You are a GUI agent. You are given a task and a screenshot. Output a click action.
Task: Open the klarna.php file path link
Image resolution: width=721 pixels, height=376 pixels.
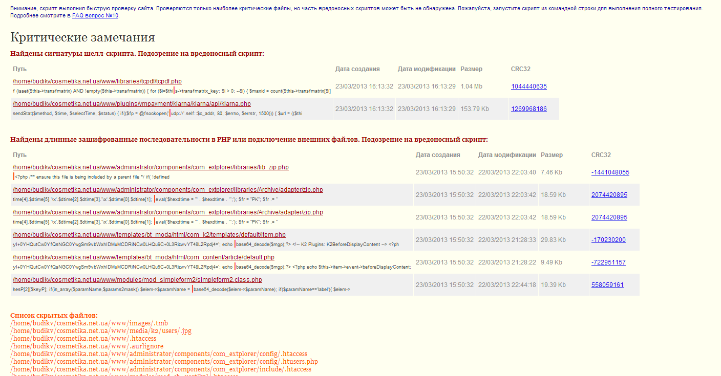click(132, 104)
